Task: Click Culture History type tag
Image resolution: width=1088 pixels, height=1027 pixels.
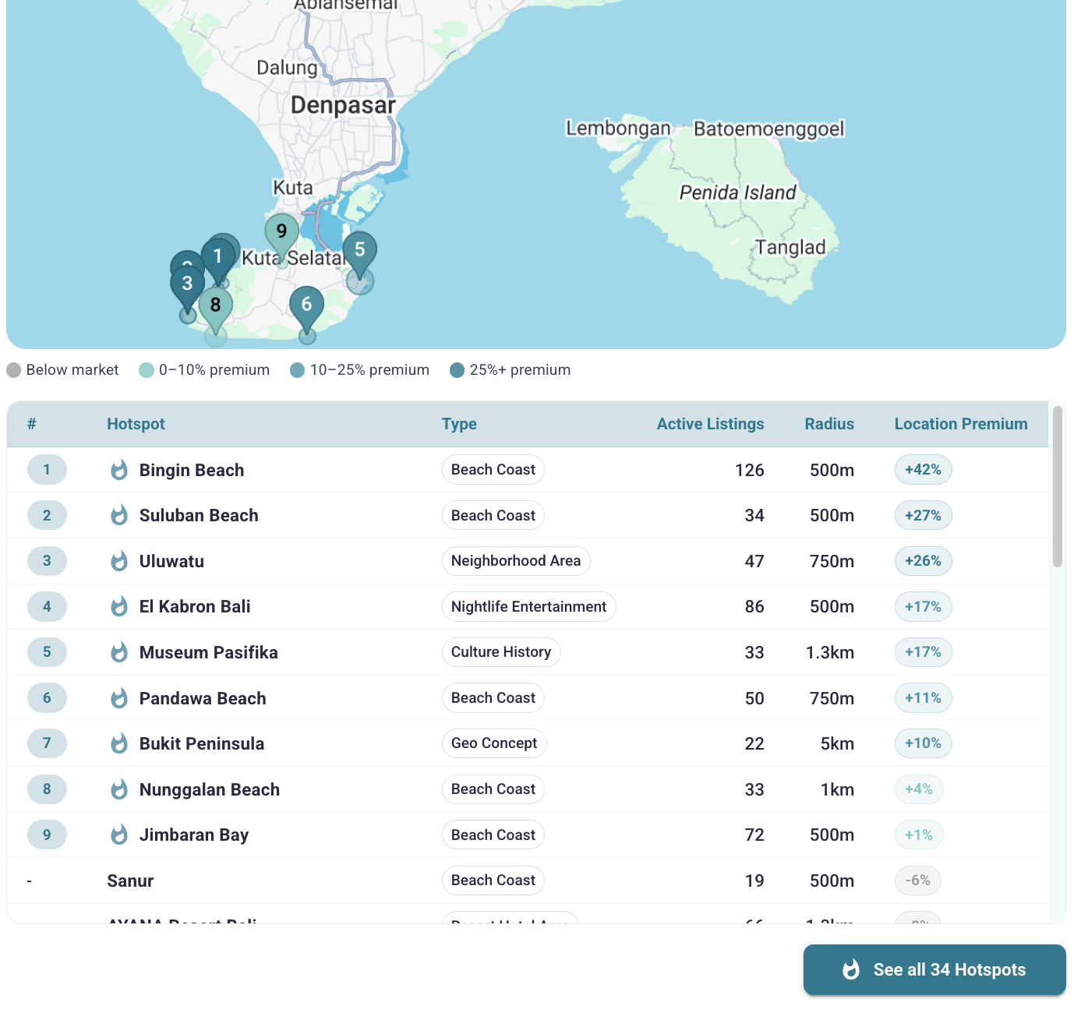Action: (x=501, y=652)
